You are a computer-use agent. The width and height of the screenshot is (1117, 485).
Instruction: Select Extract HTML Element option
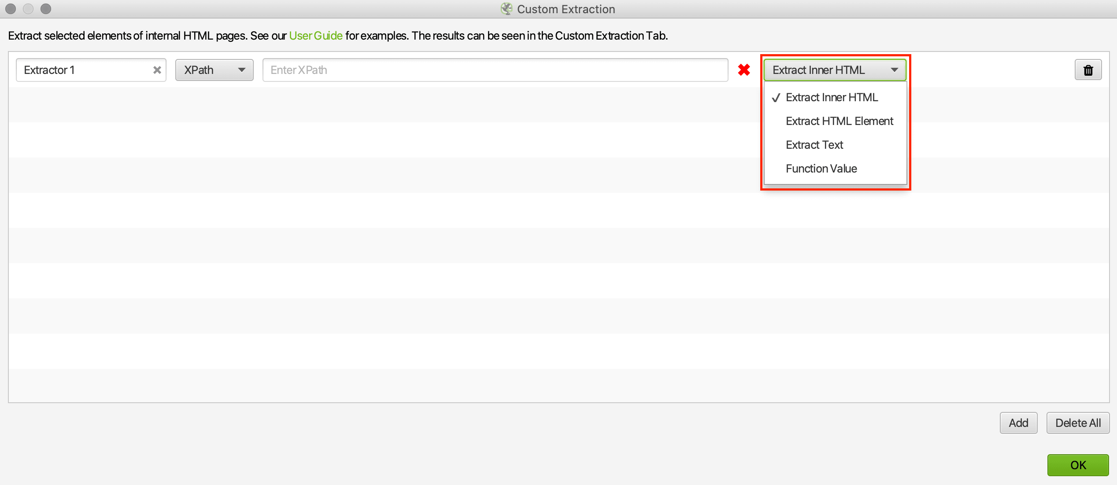coord(839,121)
